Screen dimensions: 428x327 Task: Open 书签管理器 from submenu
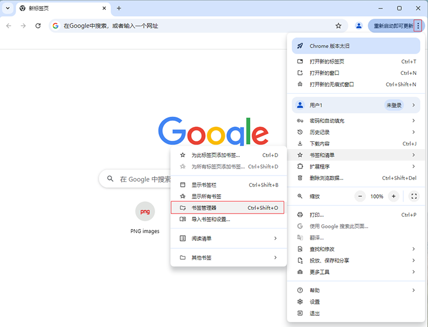pos(227,208)
